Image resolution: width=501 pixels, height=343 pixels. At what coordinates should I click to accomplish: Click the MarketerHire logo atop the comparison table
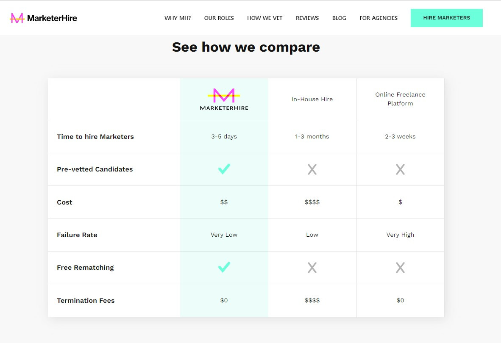tap(224, 98)
